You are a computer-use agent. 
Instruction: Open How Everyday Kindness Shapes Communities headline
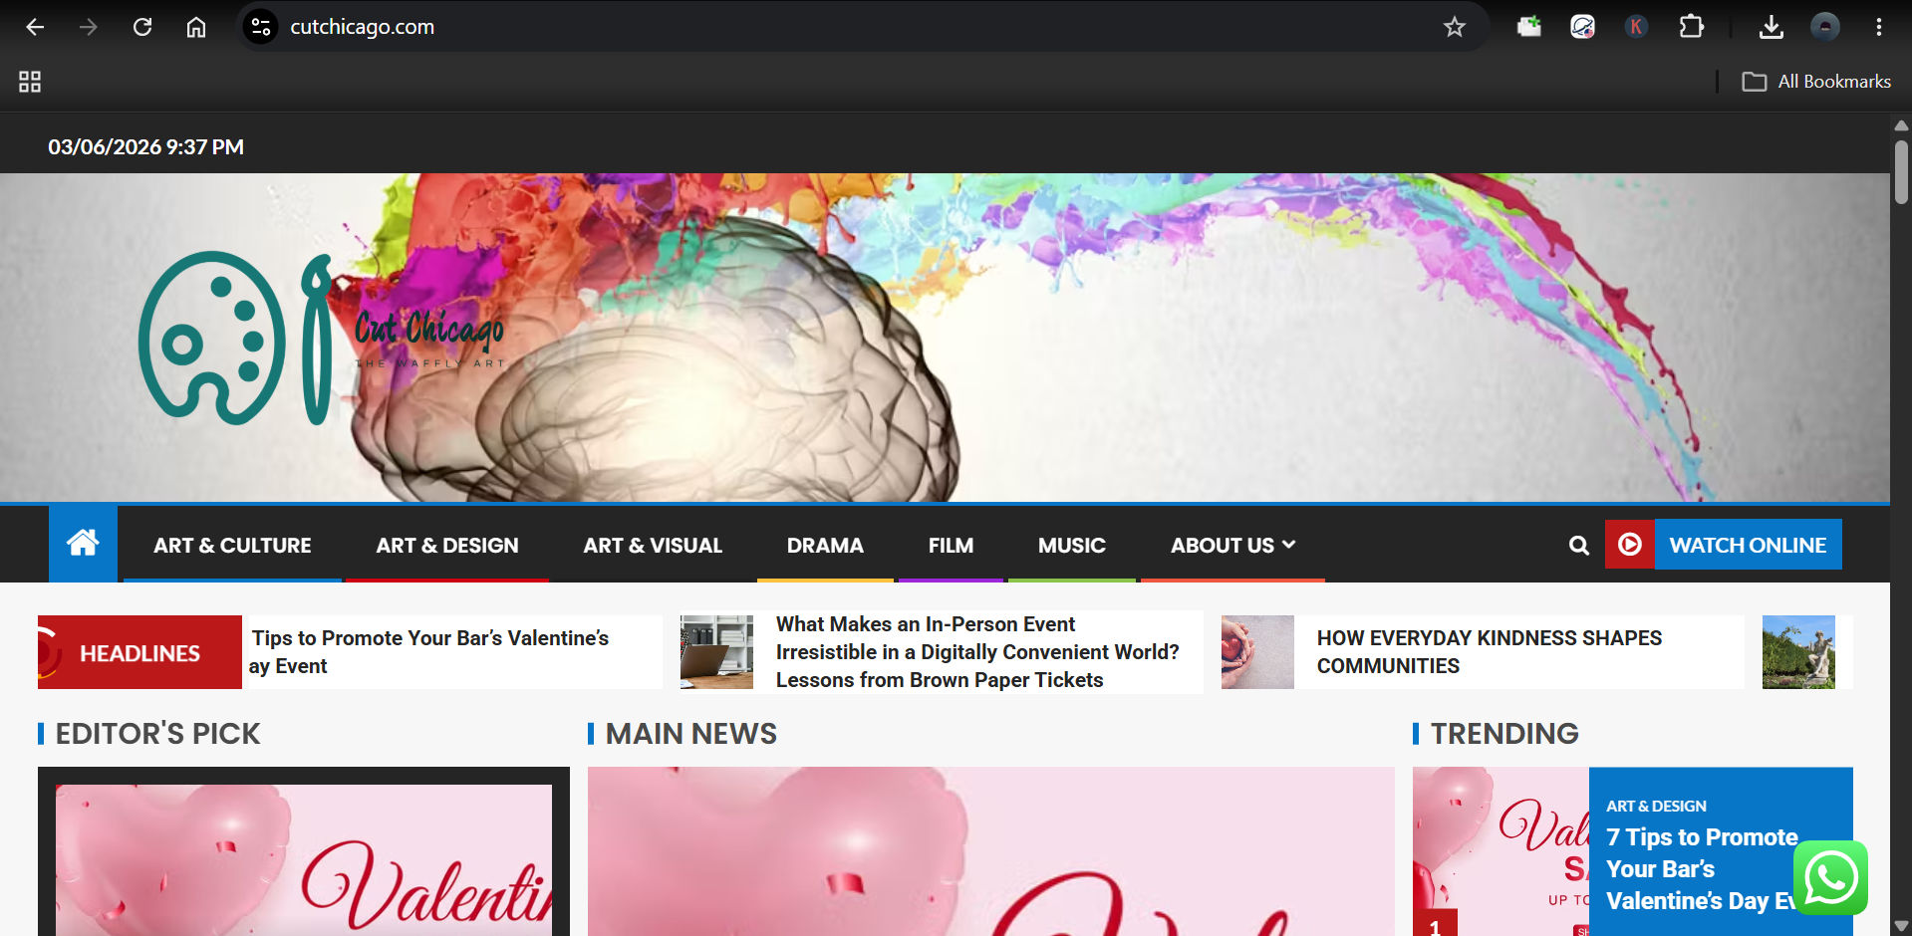coord(1489,652)
